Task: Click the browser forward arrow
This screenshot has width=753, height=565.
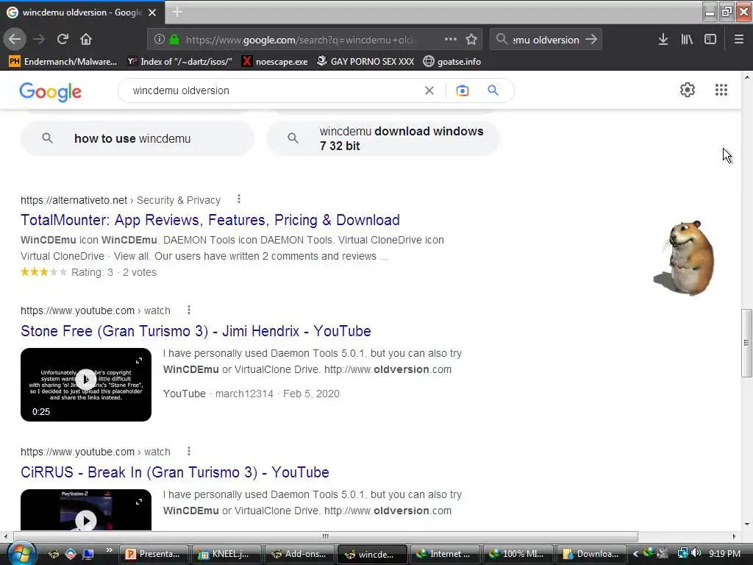Action: pos(39,39)
